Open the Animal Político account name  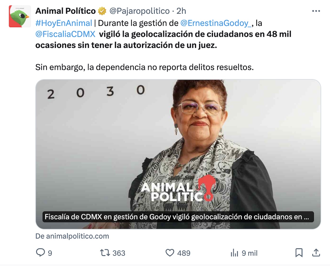pos(65,11)
